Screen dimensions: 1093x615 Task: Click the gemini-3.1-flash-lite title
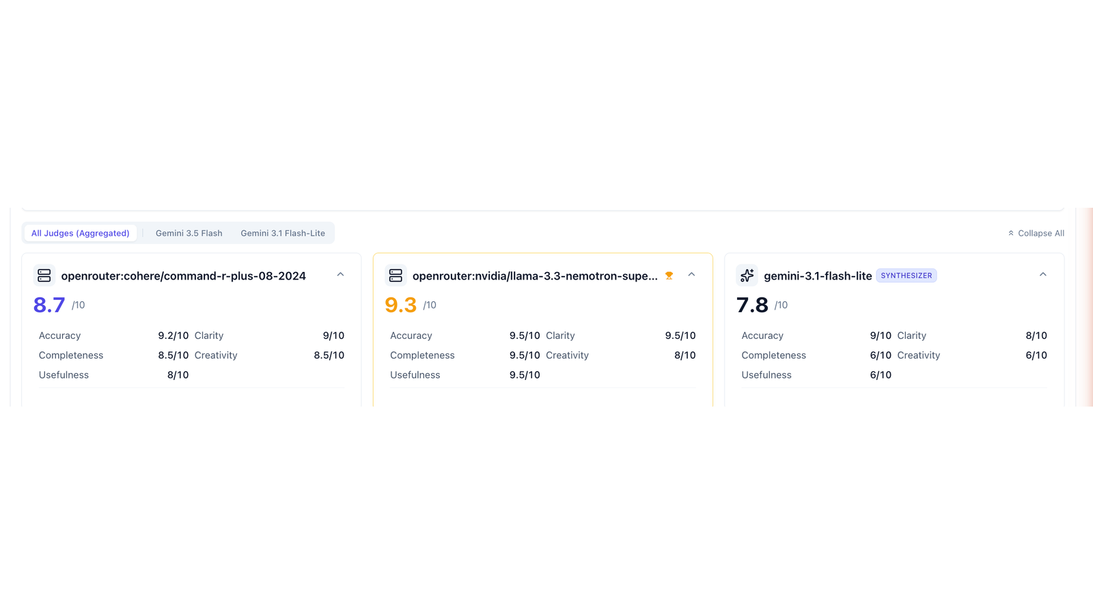pyautogui.click(x=818, y=276)
